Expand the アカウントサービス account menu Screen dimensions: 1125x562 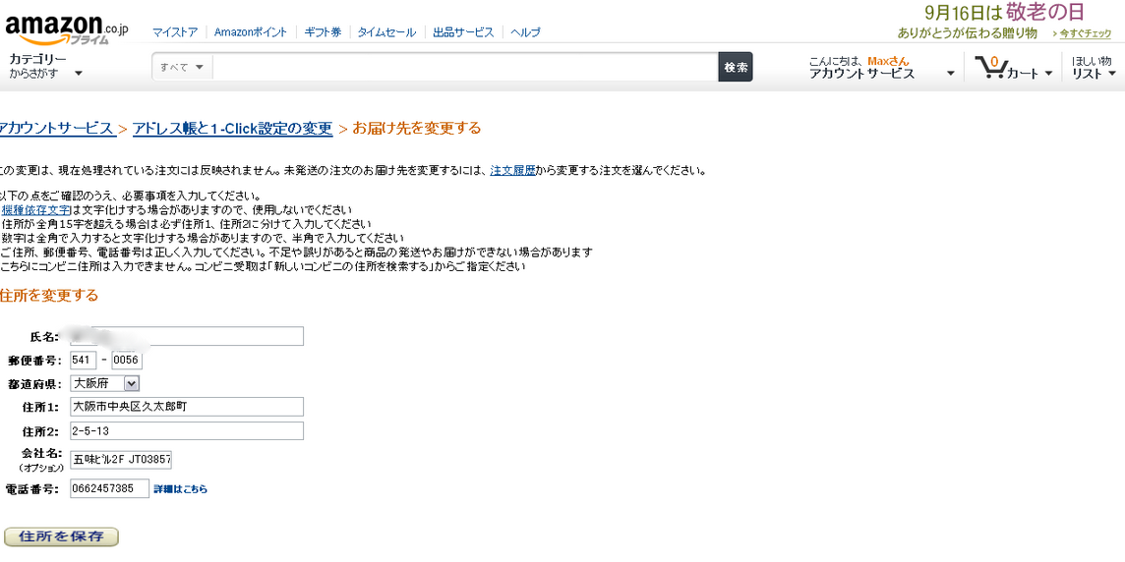(x=880, y=68)
